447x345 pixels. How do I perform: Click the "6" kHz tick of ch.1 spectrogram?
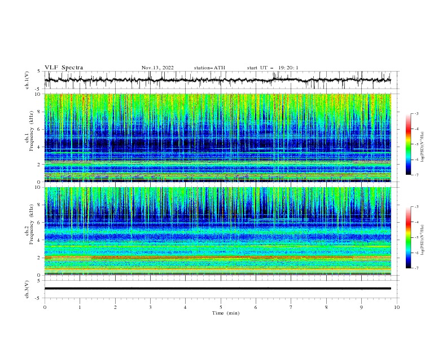point(40,129)
